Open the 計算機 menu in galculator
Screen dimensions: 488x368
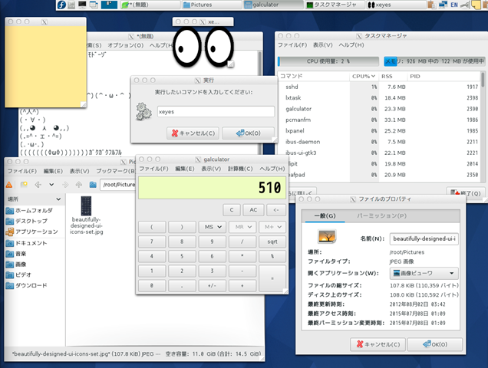241,169
